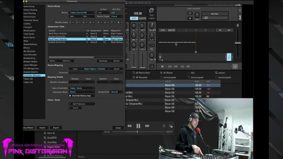Click the Export button
The image size is (283, 159).
coord(56,128)
